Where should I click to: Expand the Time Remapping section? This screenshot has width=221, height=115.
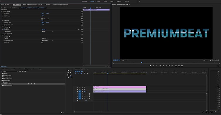coord(1,33)
